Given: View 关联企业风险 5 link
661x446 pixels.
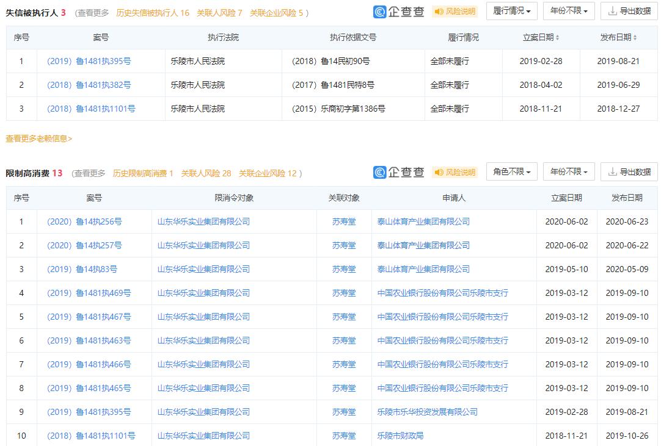Looking at the screenshot, I should pyautogui.click(x=276, y=13).
